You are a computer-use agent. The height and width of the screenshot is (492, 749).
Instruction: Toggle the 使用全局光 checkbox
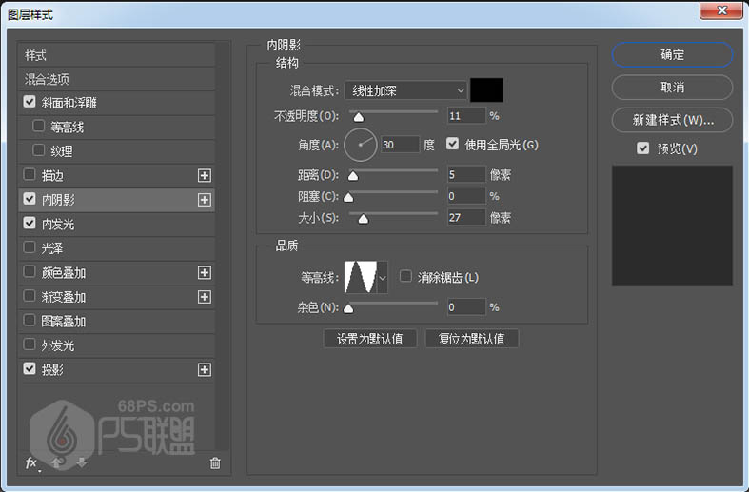tap(452, 144)
